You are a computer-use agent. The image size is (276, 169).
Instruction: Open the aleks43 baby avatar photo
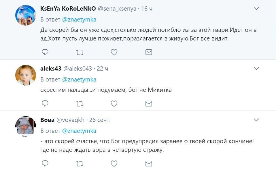(26, 75)
